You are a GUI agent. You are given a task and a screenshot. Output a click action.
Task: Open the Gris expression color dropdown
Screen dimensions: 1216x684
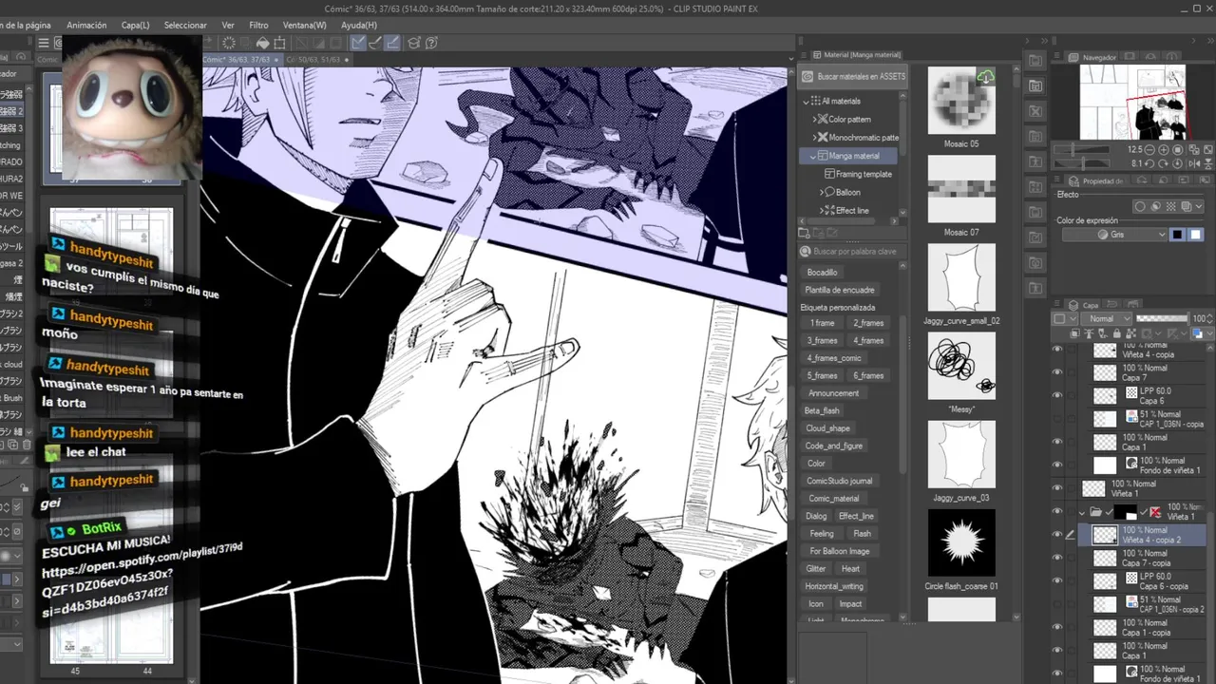[1114, 235]
